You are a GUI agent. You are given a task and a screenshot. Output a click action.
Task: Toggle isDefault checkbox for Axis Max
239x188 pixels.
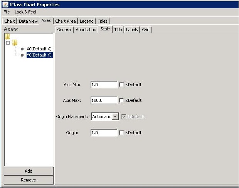(x=121, y=100)
